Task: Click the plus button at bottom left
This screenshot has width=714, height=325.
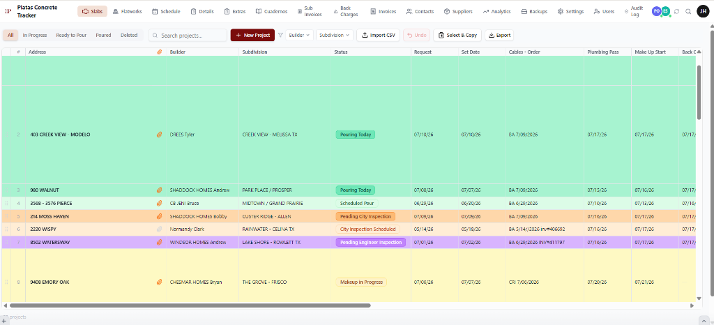Action: coord(4,321)
